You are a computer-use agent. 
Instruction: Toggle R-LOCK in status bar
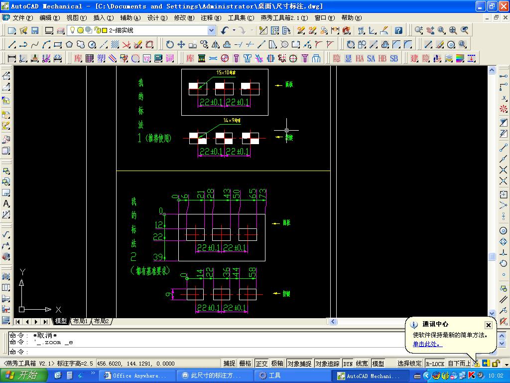tap(435, 364)
